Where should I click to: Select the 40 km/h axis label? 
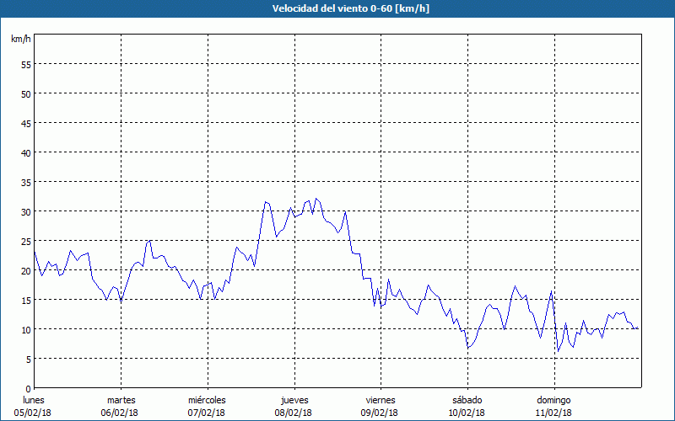pyautogui.click(x=25, y=152)
